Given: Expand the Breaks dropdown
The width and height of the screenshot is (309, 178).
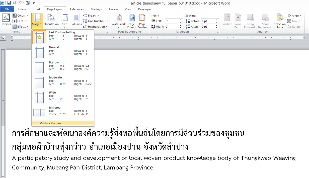Looking at the screenshot, I should [x=91, y=16].
